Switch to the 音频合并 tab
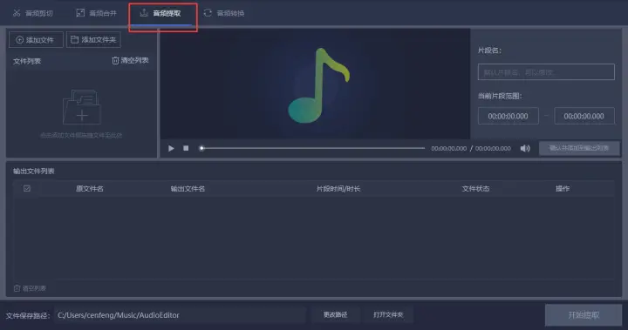Image resolution: width=628 pixels, height=330 pixels. tap(97, 13)
